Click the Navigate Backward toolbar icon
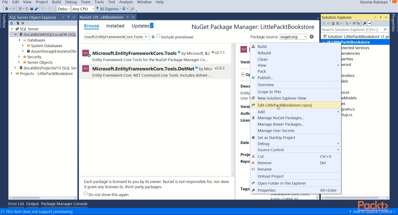 pyautogui.click(x=7, y=9)
